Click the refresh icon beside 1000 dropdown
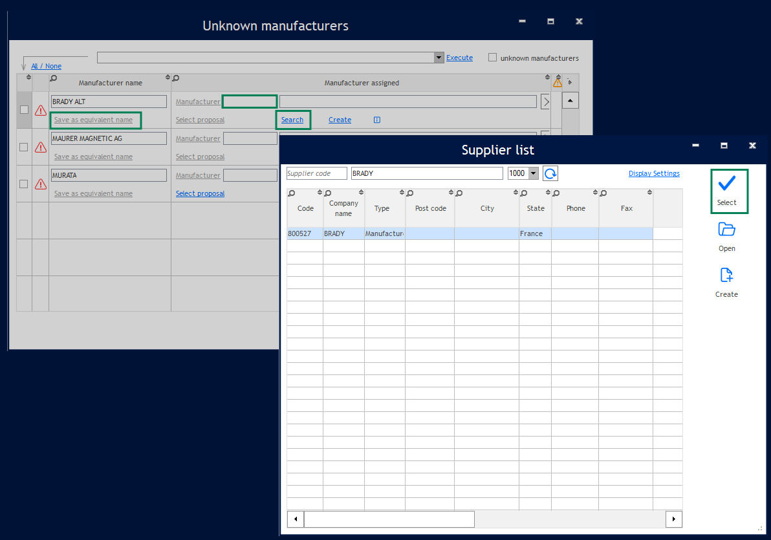The height and width of the screenshot is (540, 771). pos(550,173)
